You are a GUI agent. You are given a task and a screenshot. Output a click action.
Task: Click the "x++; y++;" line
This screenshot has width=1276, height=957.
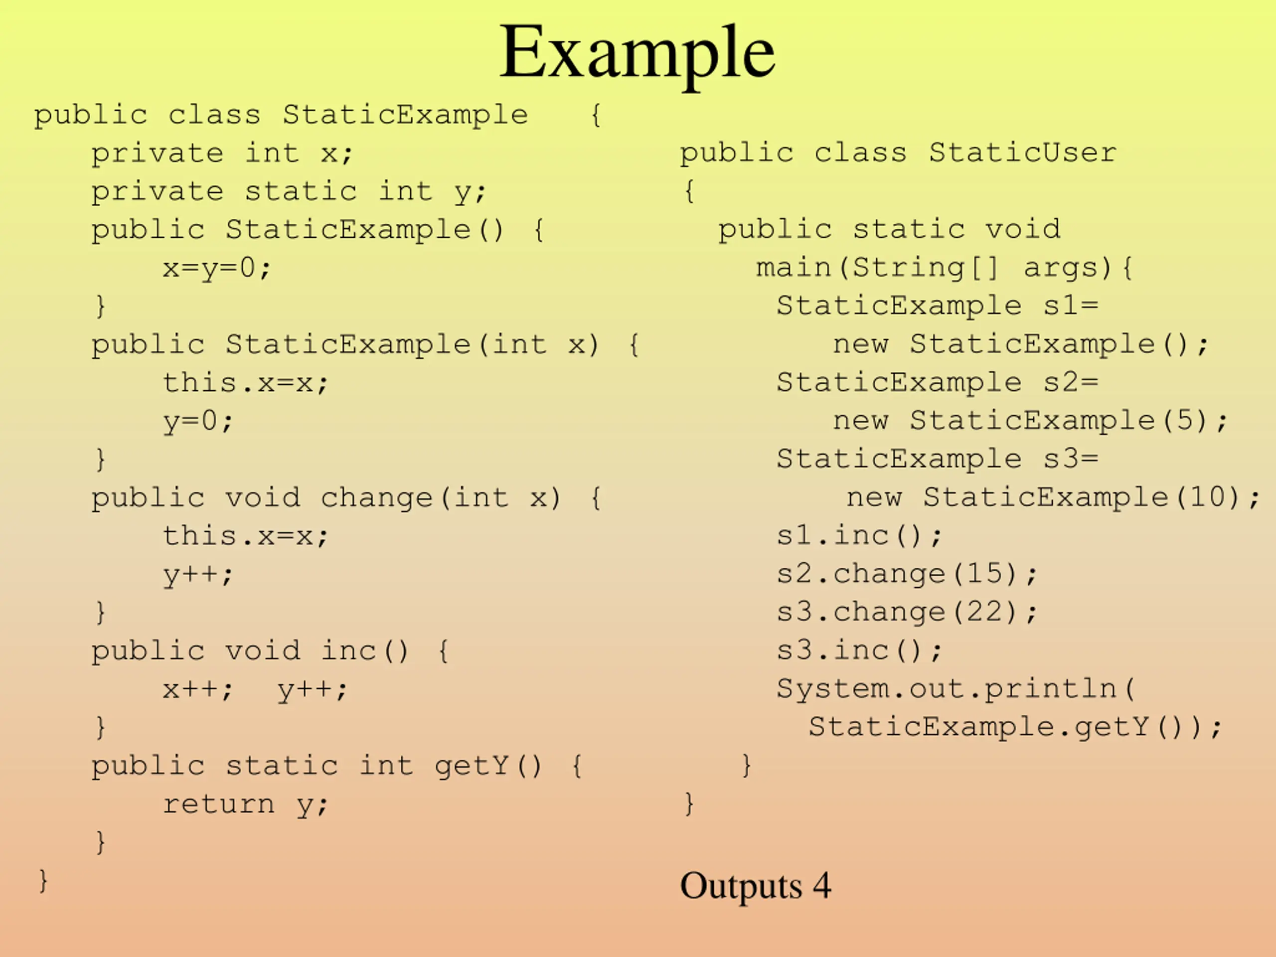click(254, 690)
